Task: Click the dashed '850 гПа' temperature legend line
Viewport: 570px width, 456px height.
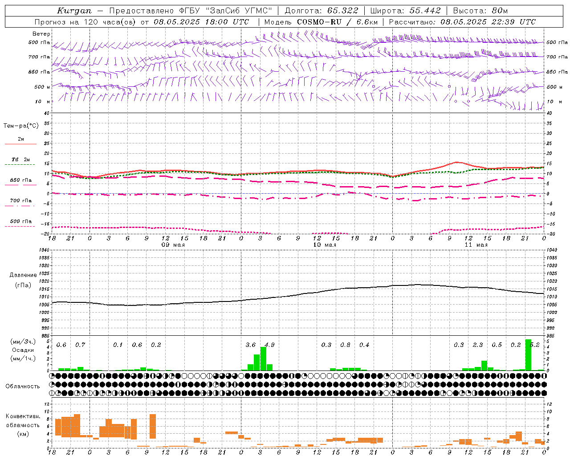Action: [x=20, y=185]
